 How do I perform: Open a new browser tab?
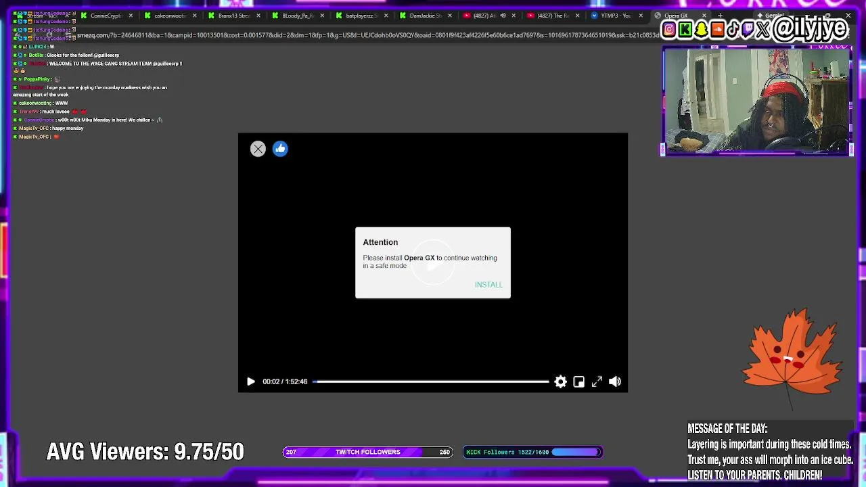click(x=720, y=16)
